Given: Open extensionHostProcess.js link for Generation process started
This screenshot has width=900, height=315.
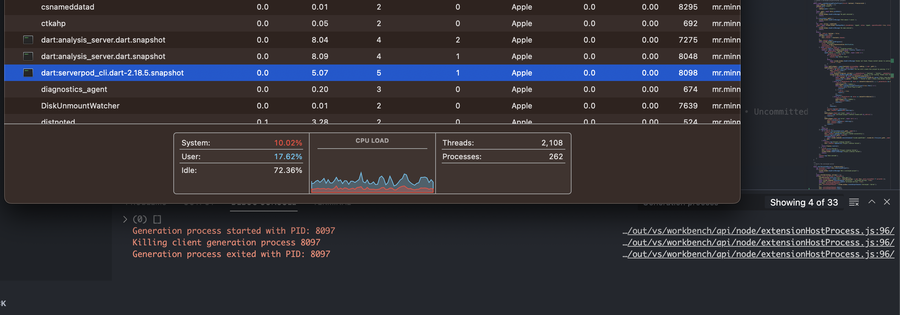Looking at the screenshot, I should click(758, 231).
